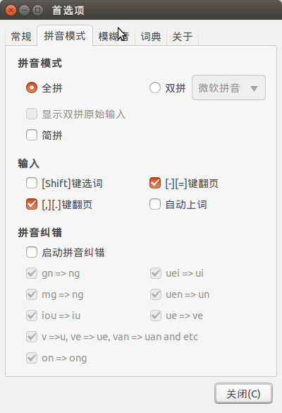
Task: Toggle the uei => ui correction checkbox
Action: [x=156, y=273]
